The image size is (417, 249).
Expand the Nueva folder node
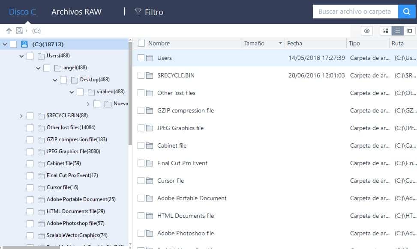(x=88, y=104)
